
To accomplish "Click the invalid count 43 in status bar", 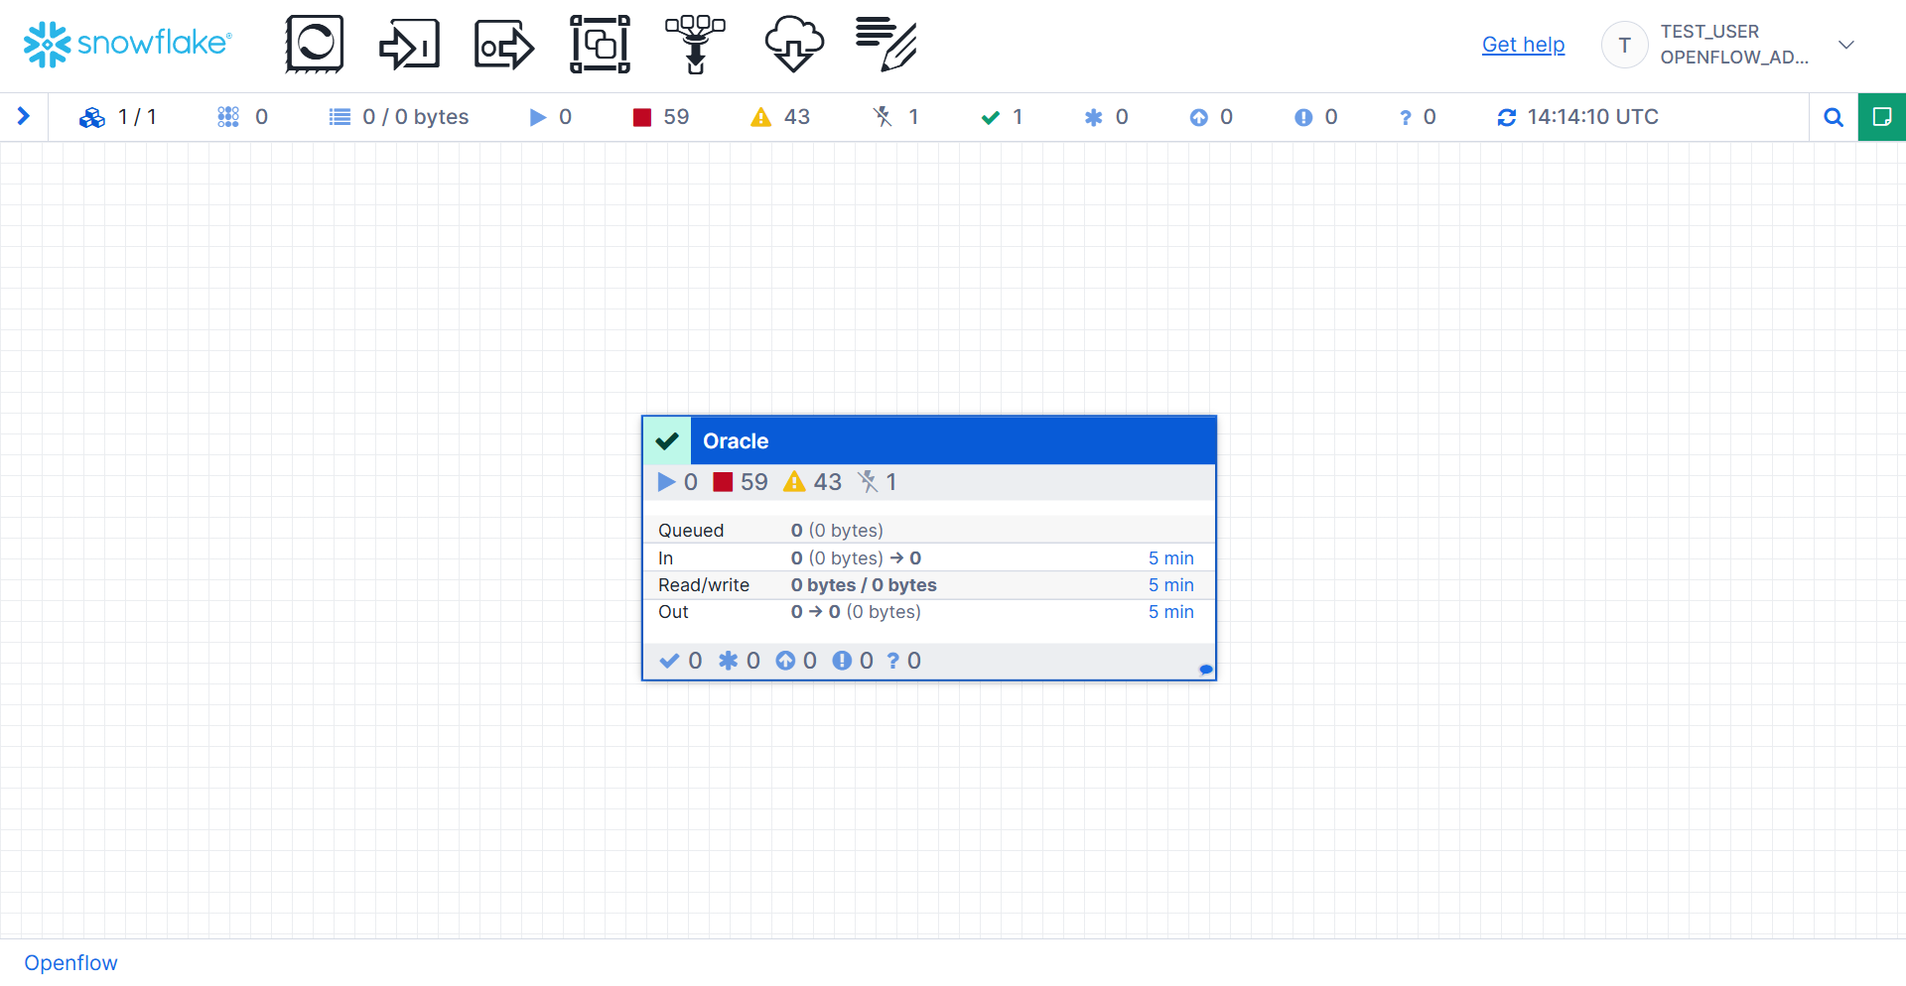I will click(x=797, y=117).
